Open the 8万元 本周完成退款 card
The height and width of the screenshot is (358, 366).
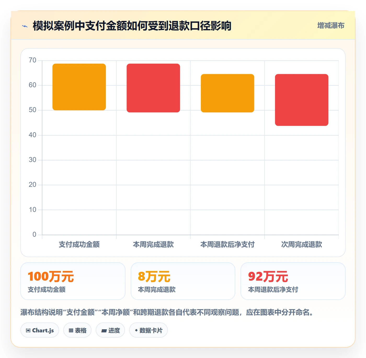pos(183,281)
